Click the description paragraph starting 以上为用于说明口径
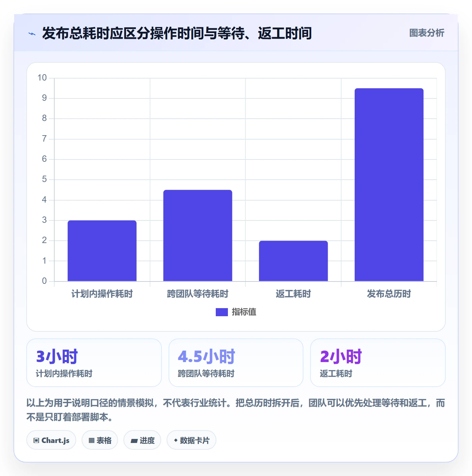 click(x=236, y=410)
